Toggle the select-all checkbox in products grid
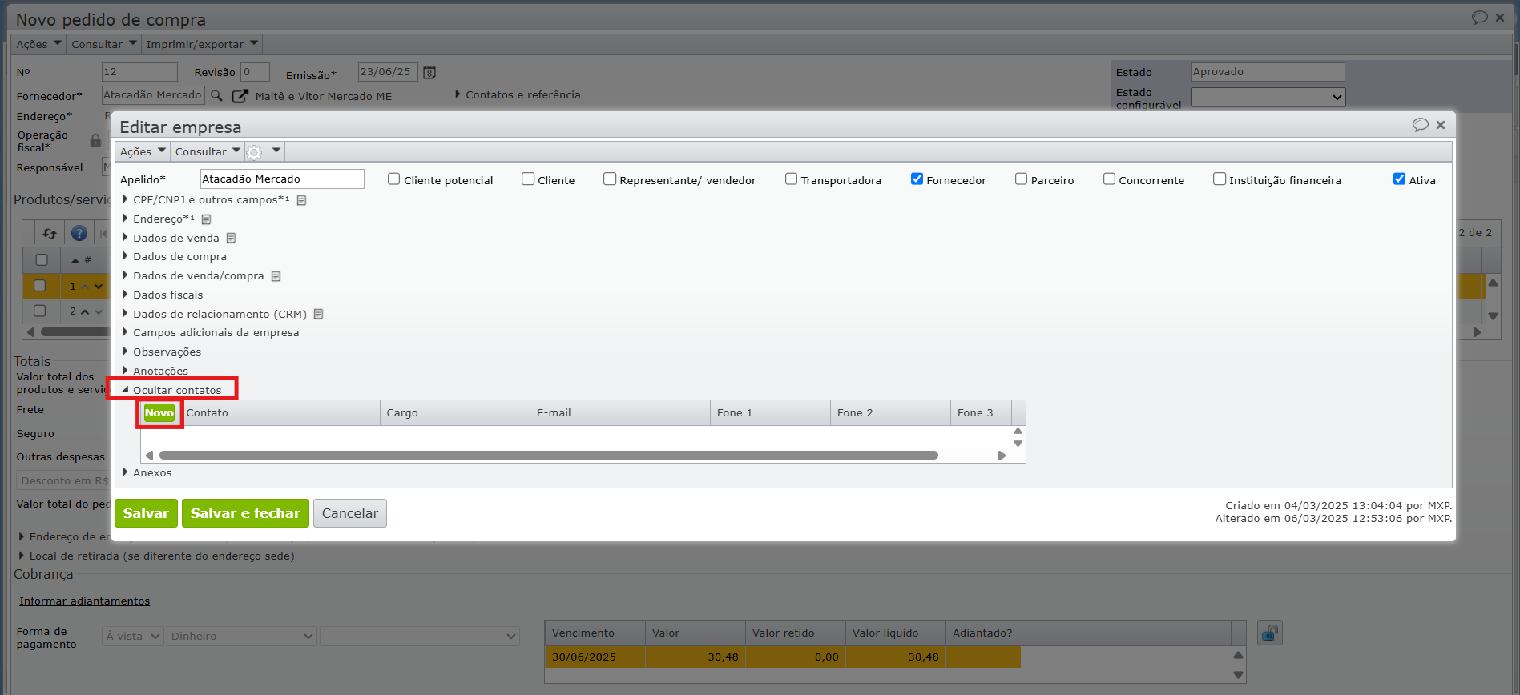 click(x=42, y=259)
